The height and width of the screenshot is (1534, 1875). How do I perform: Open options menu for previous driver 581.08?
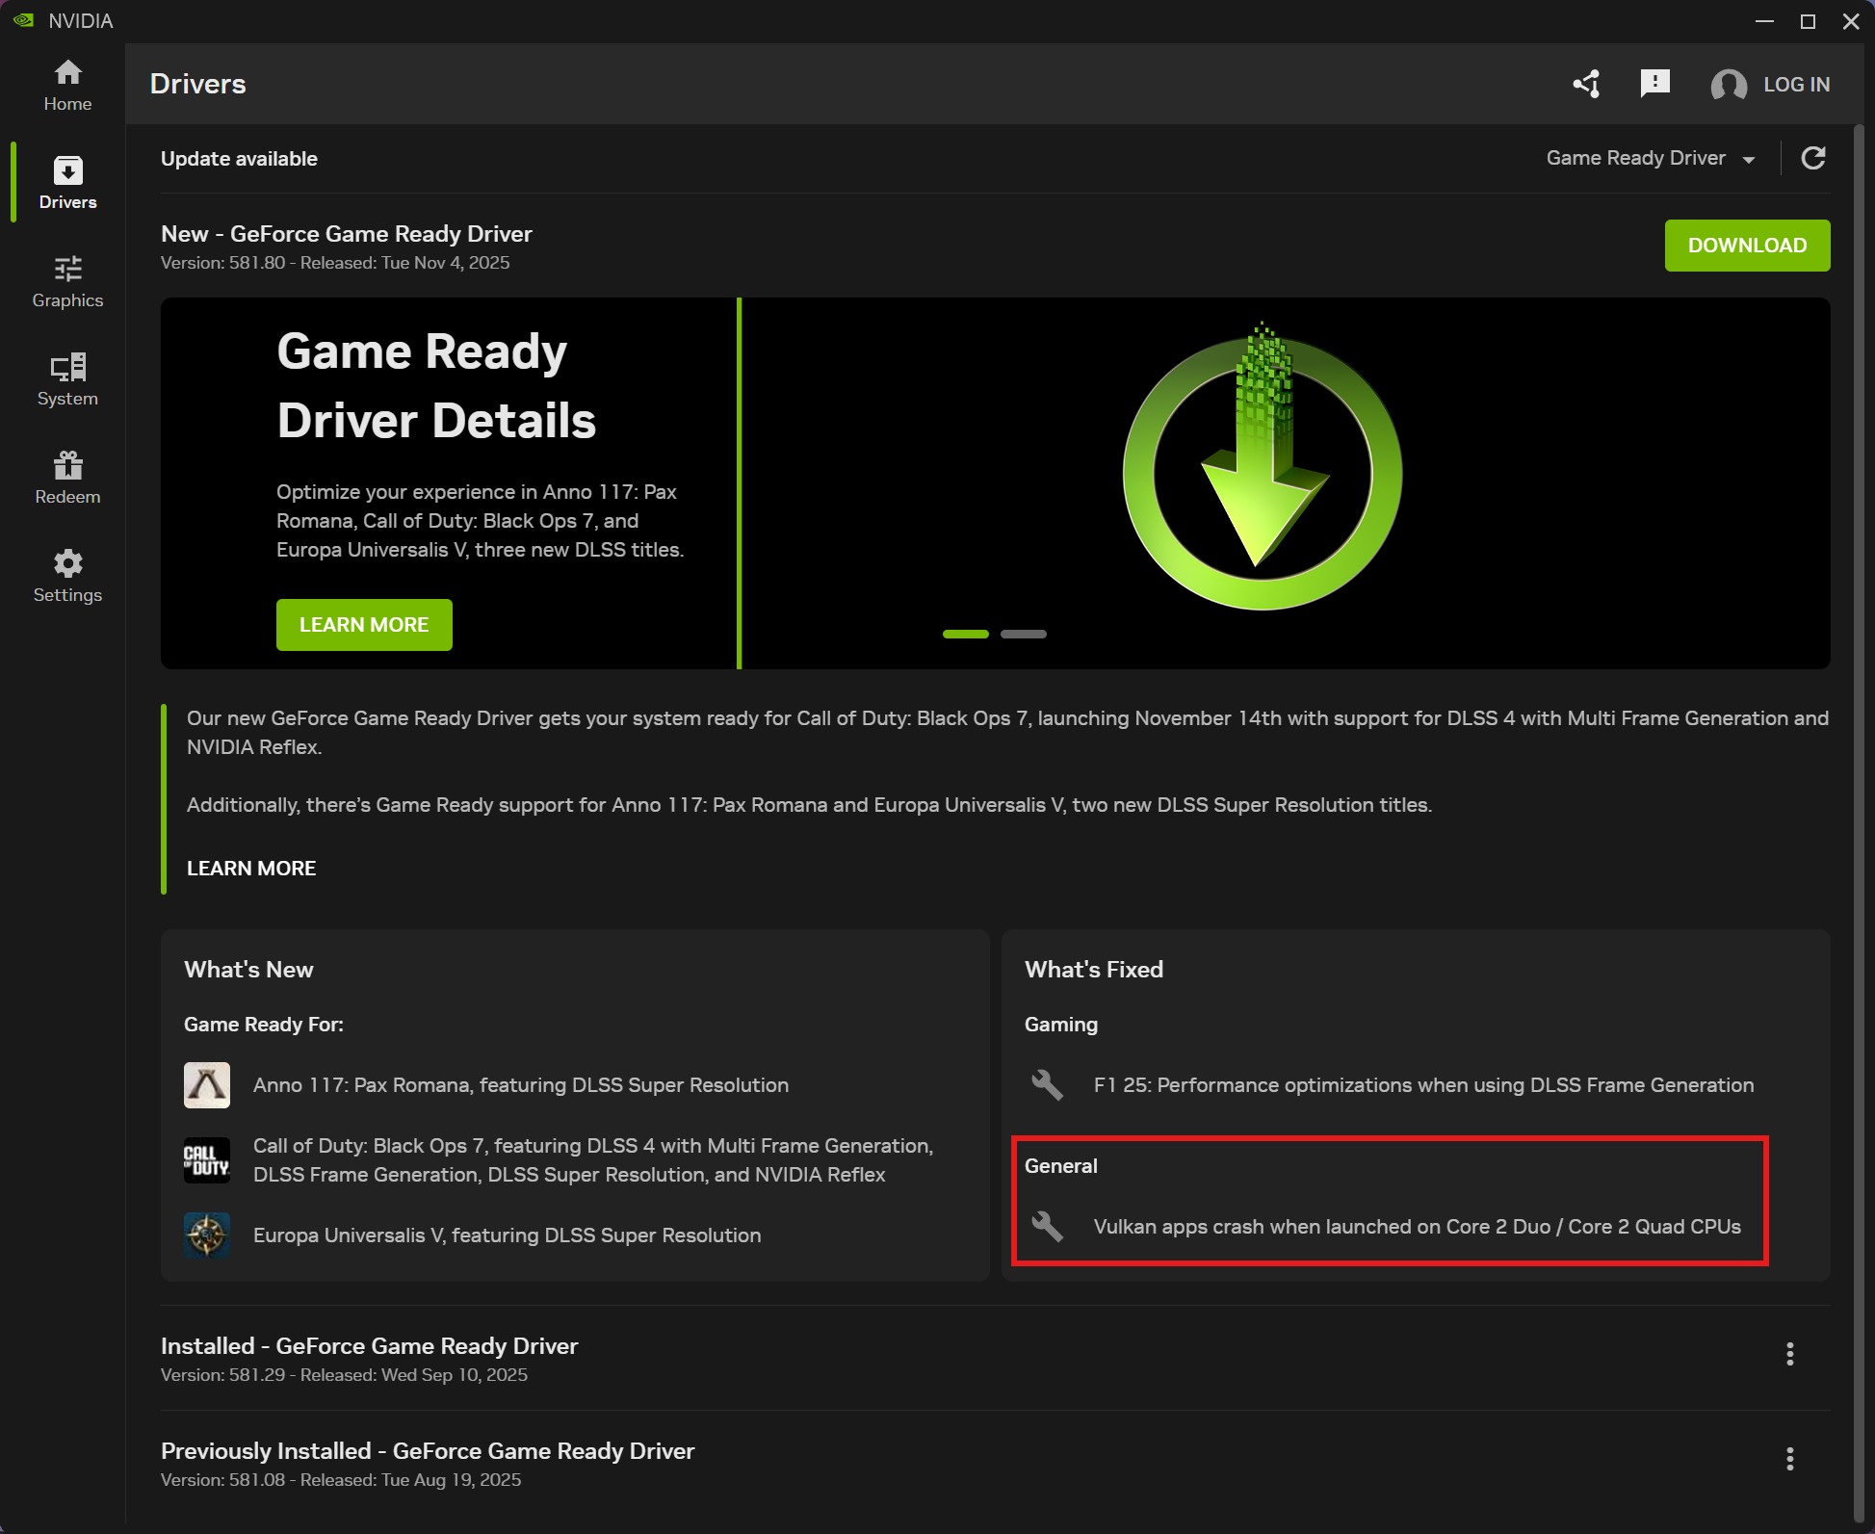[x=1789, y=1459]
